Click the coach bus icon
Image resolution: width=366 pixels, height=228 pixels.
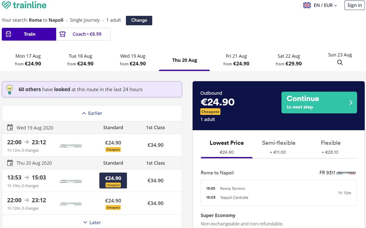pos(63,34)
